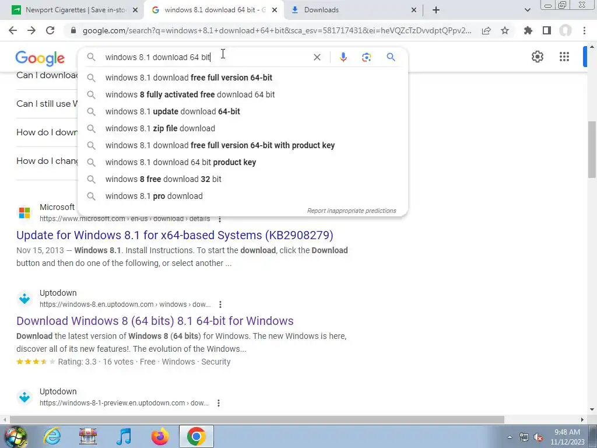Viewport: 597px width, 448px height.
Task: Open more options for Microsoft result
Action: click(220, 219)
